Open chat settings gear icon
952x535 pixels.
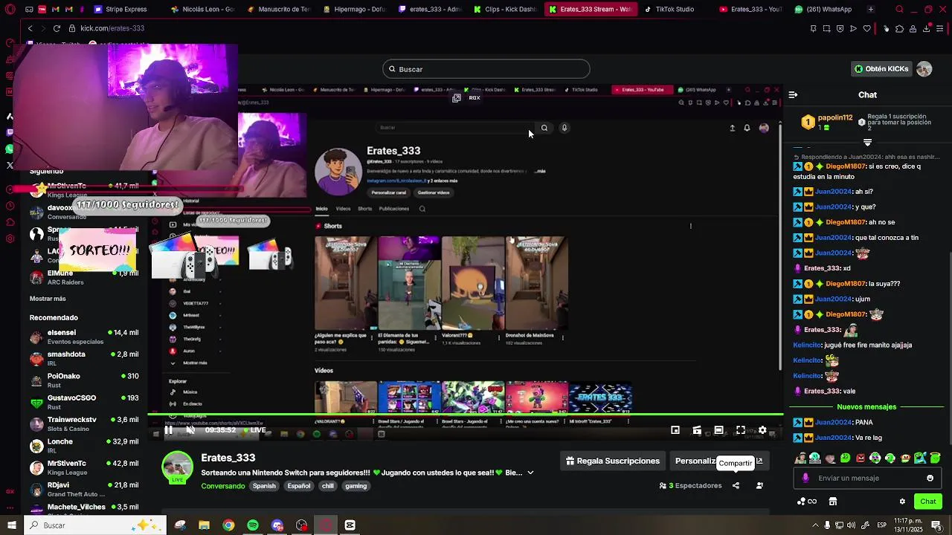tap(902, 502)
